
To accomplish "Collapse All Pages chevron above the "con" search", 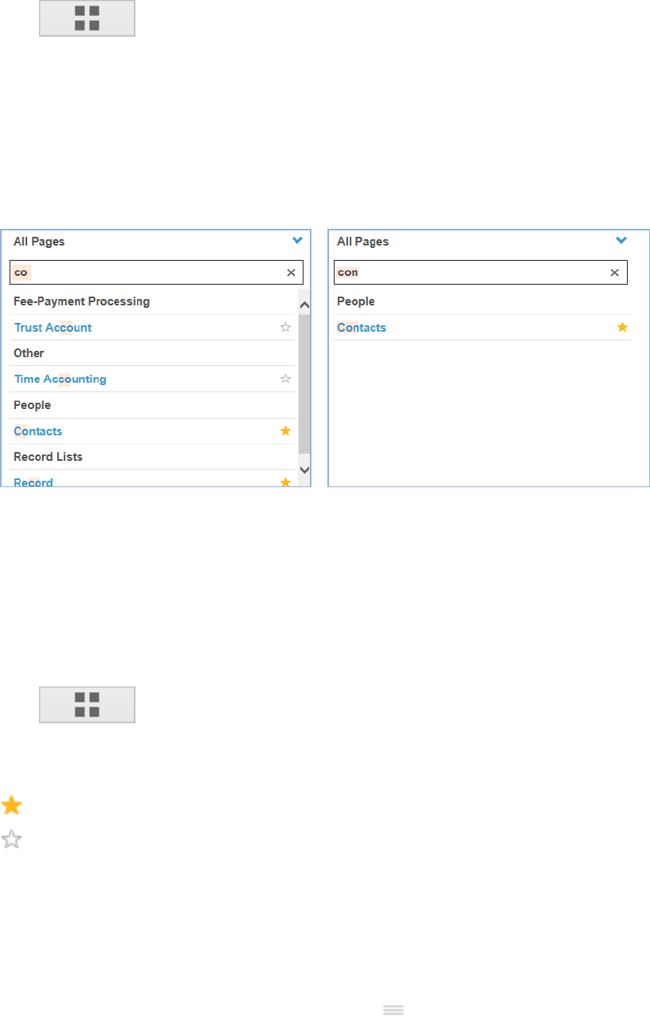I will pyautogui.click(x=621, y=241).
